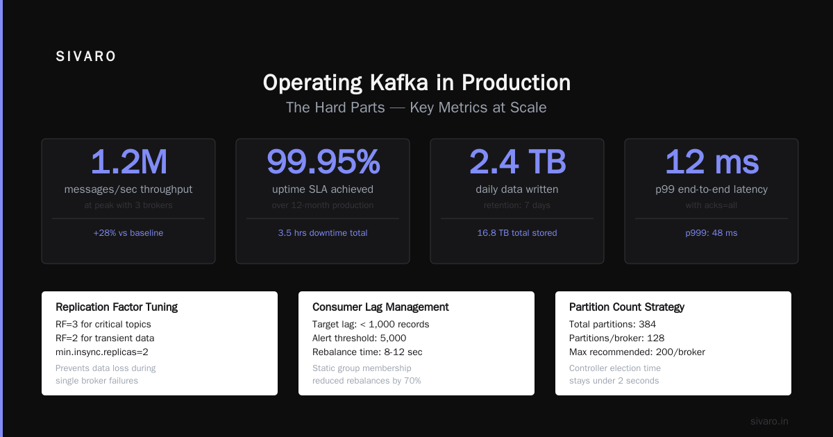Click the '+28% vs baseline' value

point(128,233)
